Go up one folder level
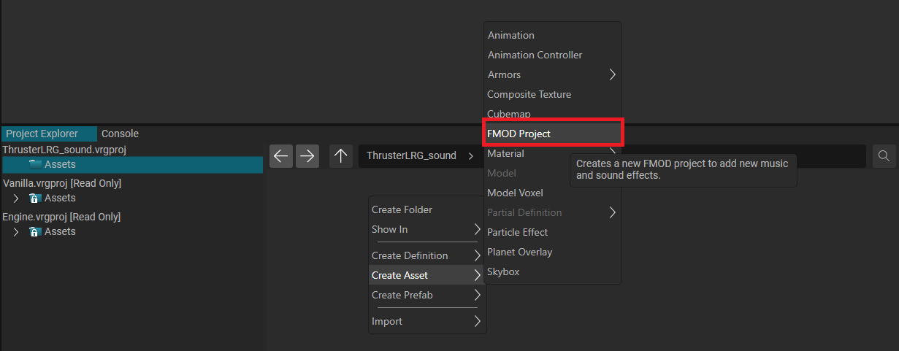Viewport: 899px width, 351px height. pos(341,156)
